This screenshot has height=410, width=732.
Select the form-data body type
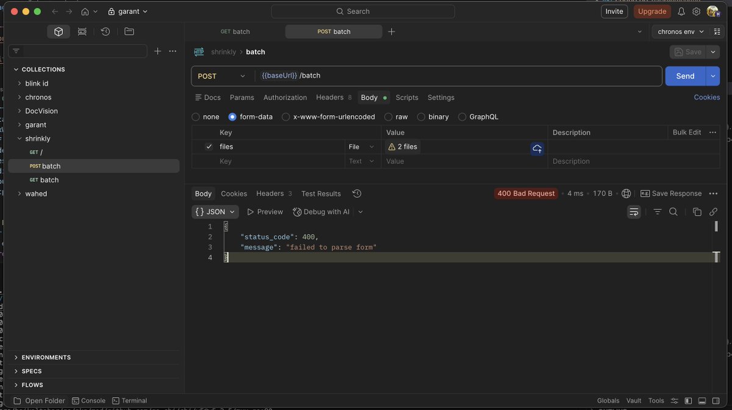pos(232,117)
